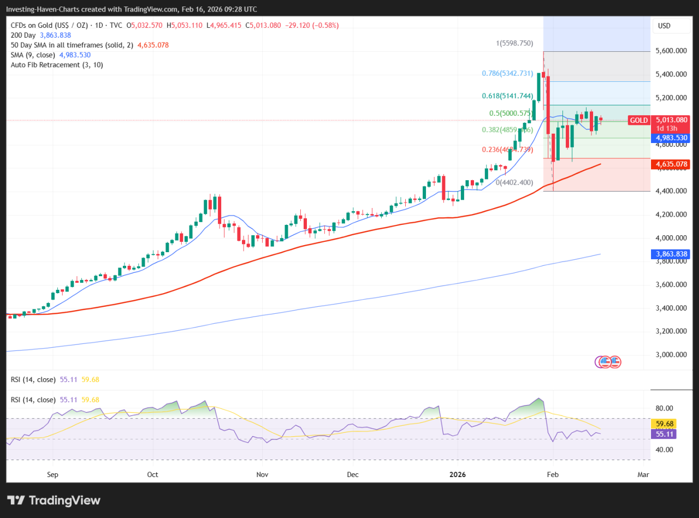Image resolution: width=699 pixels, height=518 pixels.
Task: Click the red 4,635.078 price label on axis
Action: (x=671, y=163)
